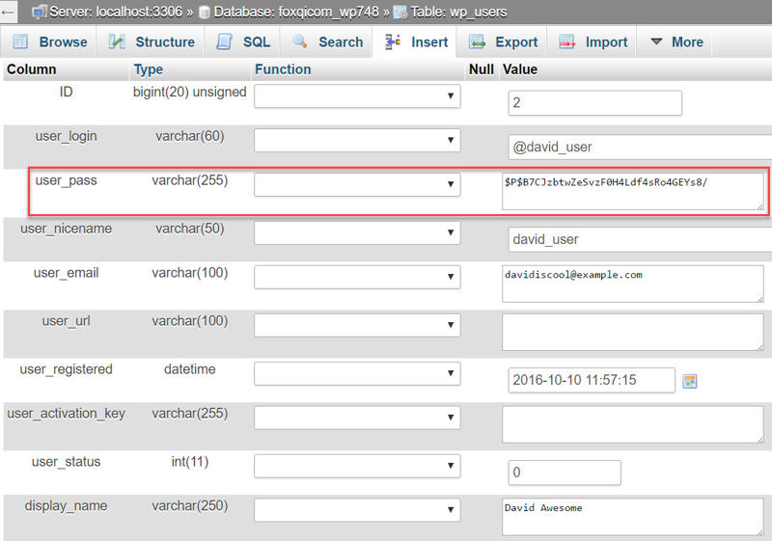Open the Function dropdown for user_login
This screenshot has width=772, height=541.
[357, 140]
